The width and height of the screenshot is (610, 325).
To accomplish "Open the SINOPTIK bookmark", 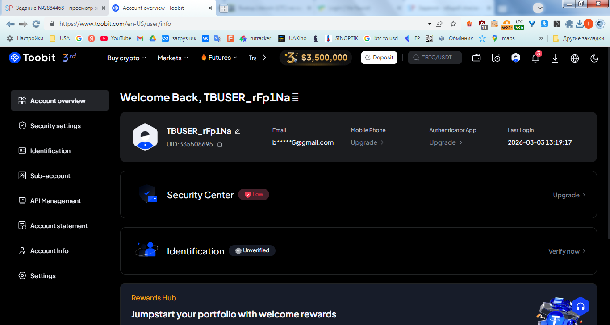I will coord(341,38).
